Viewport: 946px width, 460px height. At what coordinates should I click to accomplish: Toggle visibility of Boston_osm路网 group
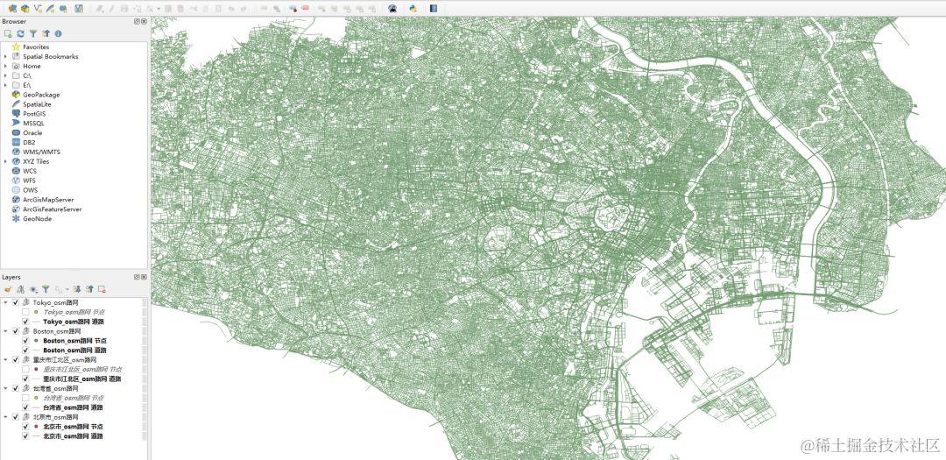[16, 331]
